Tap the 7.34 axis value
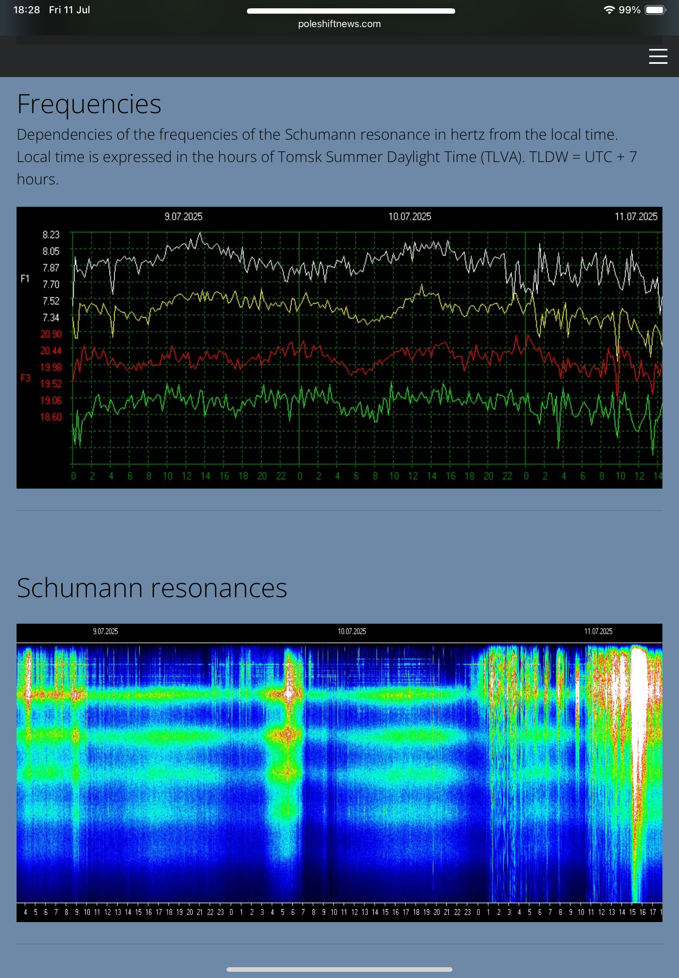This screenshot has height=978, width=679. coord(51,317)
